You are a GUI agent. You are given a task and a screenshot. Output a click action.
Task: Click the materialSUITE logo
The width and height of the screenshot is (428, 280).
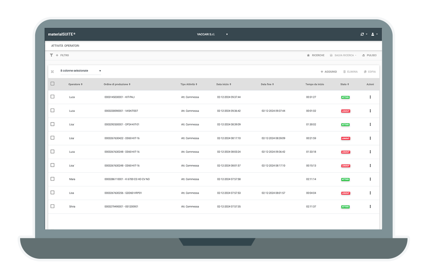click(61, 34)
